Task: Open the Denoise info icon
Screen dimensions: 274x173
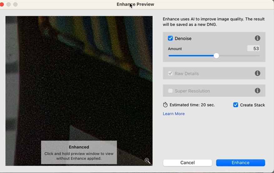Action: coord(257,38)
